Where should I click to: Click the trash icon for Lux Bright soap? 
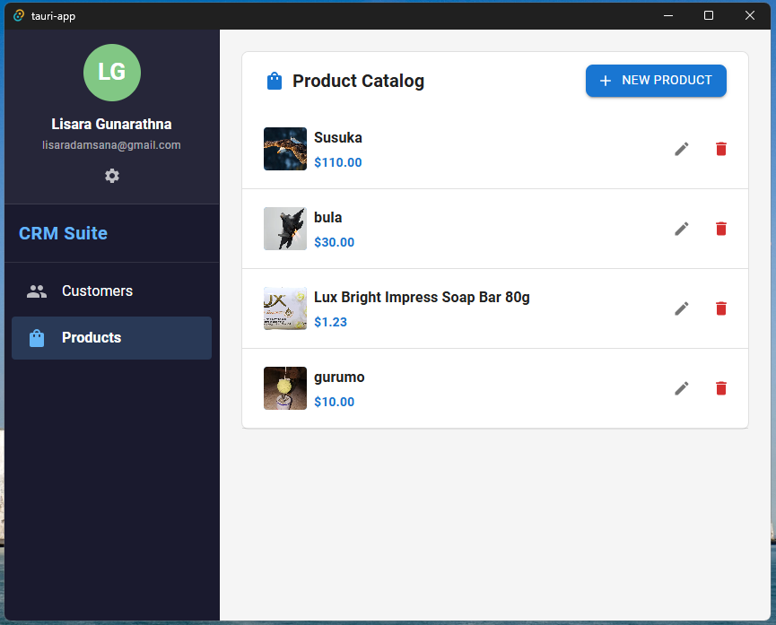pos(720,308)
